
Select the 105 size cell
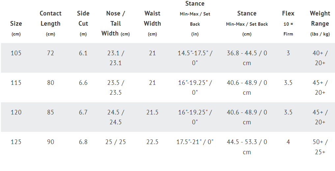[x=16, y=53]
